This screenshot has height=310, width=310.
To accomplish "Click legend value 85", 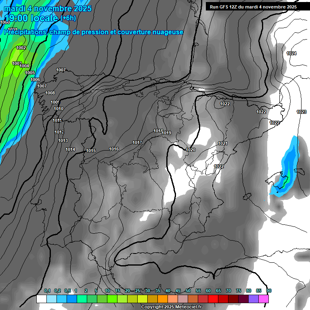I will coord(259,291).
